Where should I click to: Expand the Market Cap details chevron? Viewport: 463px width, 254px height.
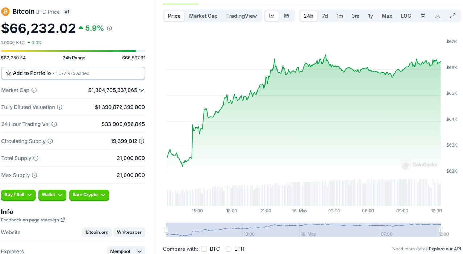[x=142, y=90]
